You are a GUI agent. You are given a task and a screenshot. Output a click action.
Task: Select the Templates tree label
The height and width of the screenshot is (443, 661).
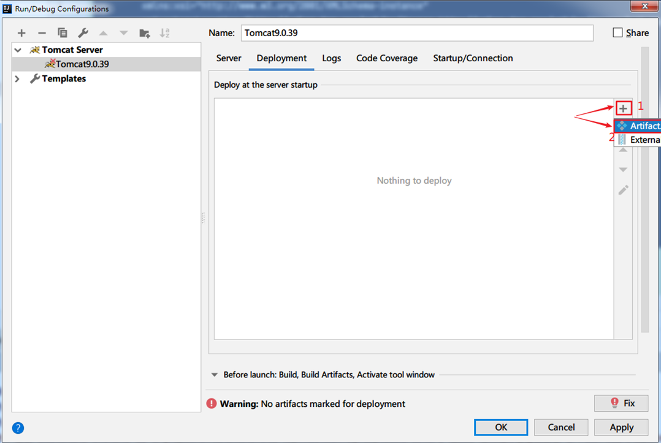[x=64, y=79]
